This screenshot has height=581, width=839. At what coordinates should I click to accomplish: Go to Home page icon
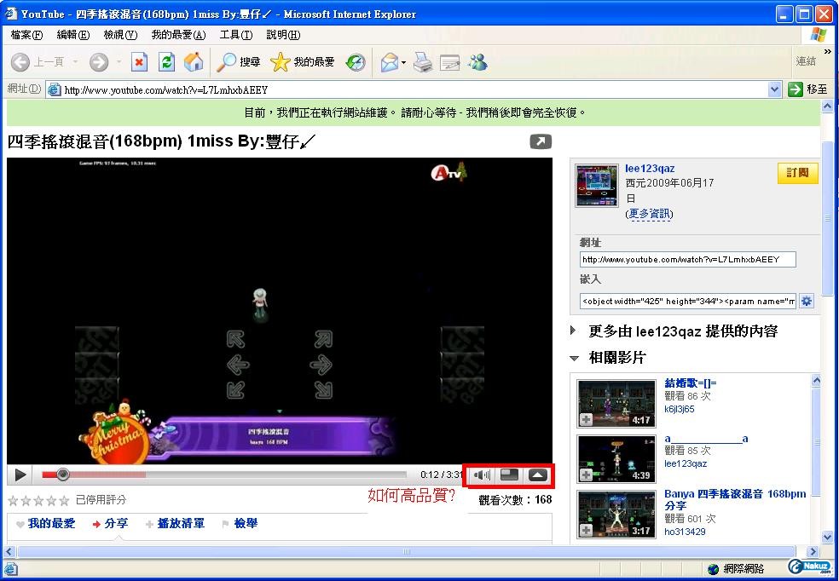pos(194,62)
